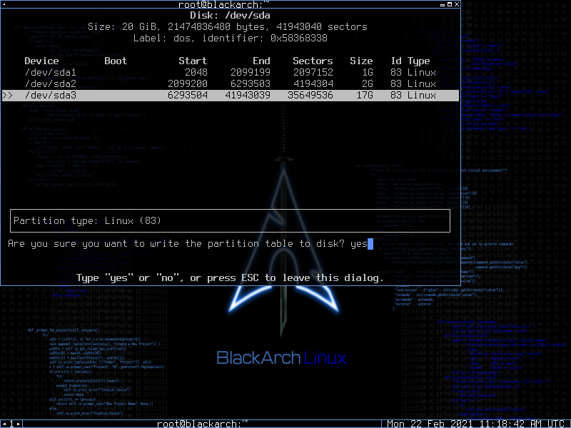Image resolution: width=571 pixels, height=428 pixels.
Task: Click the Id column header
Action: coord(396,61)
